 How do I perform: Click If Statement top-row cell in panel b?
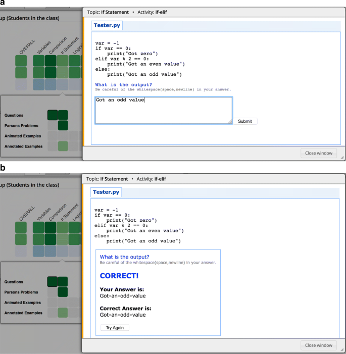click(x=62, y=227)
